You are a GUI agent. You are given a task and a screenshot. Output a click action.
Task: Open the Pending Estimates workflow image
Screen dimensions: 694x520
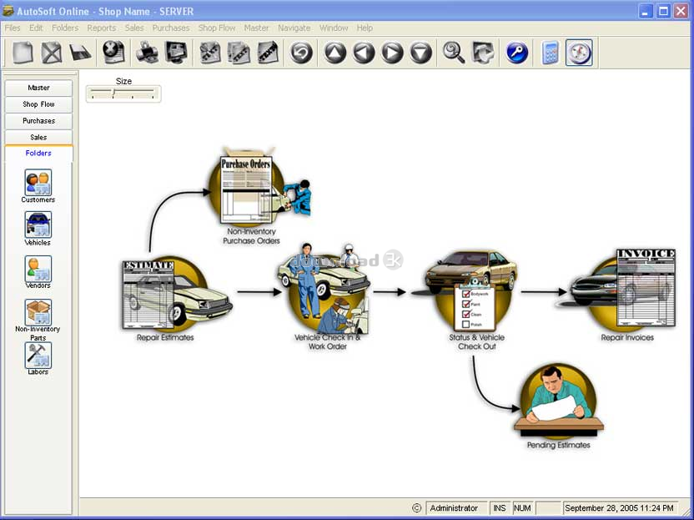(x=559, y=401)
